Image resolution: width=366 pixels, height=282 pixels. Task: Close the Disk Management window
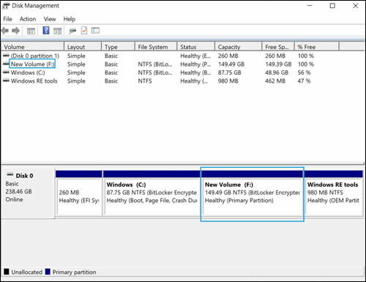pyautogui.click(x=356, y=6)
